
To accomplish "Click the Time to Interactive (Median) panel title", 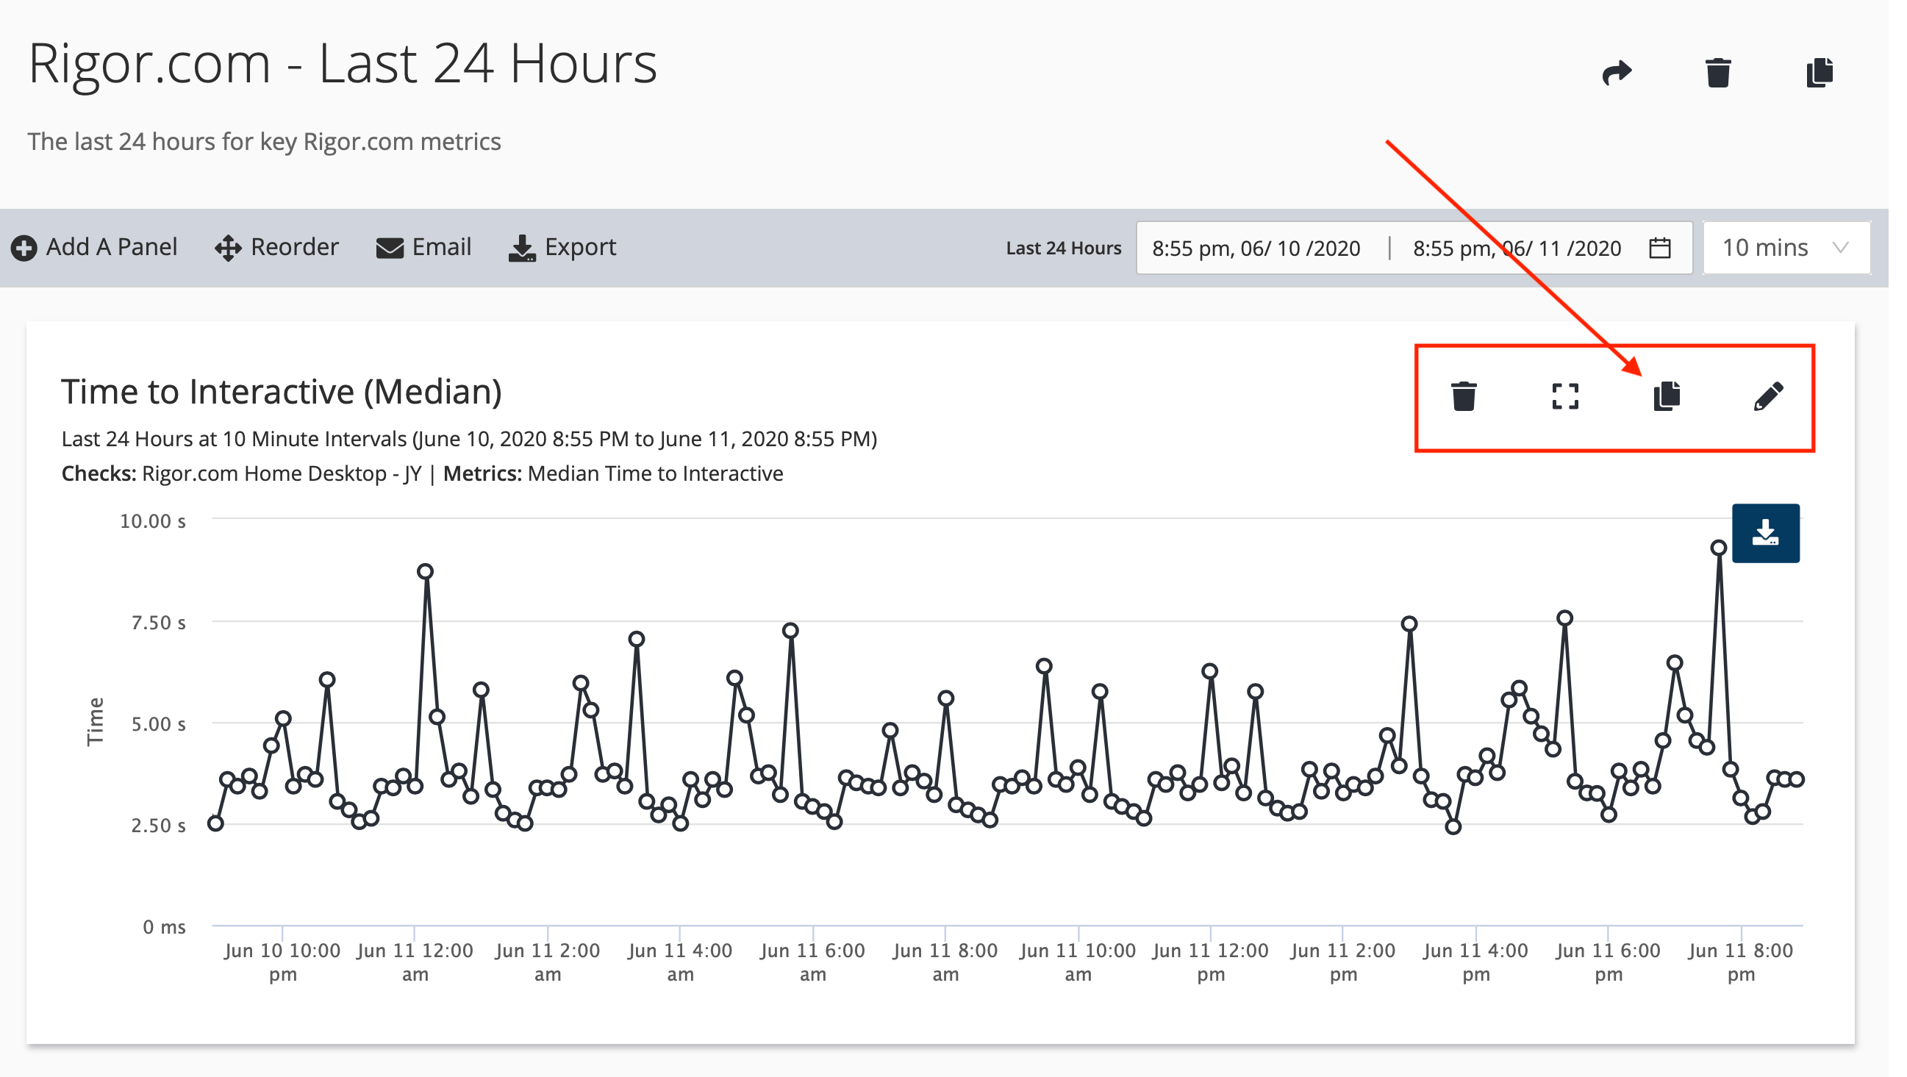I will 282,392.
